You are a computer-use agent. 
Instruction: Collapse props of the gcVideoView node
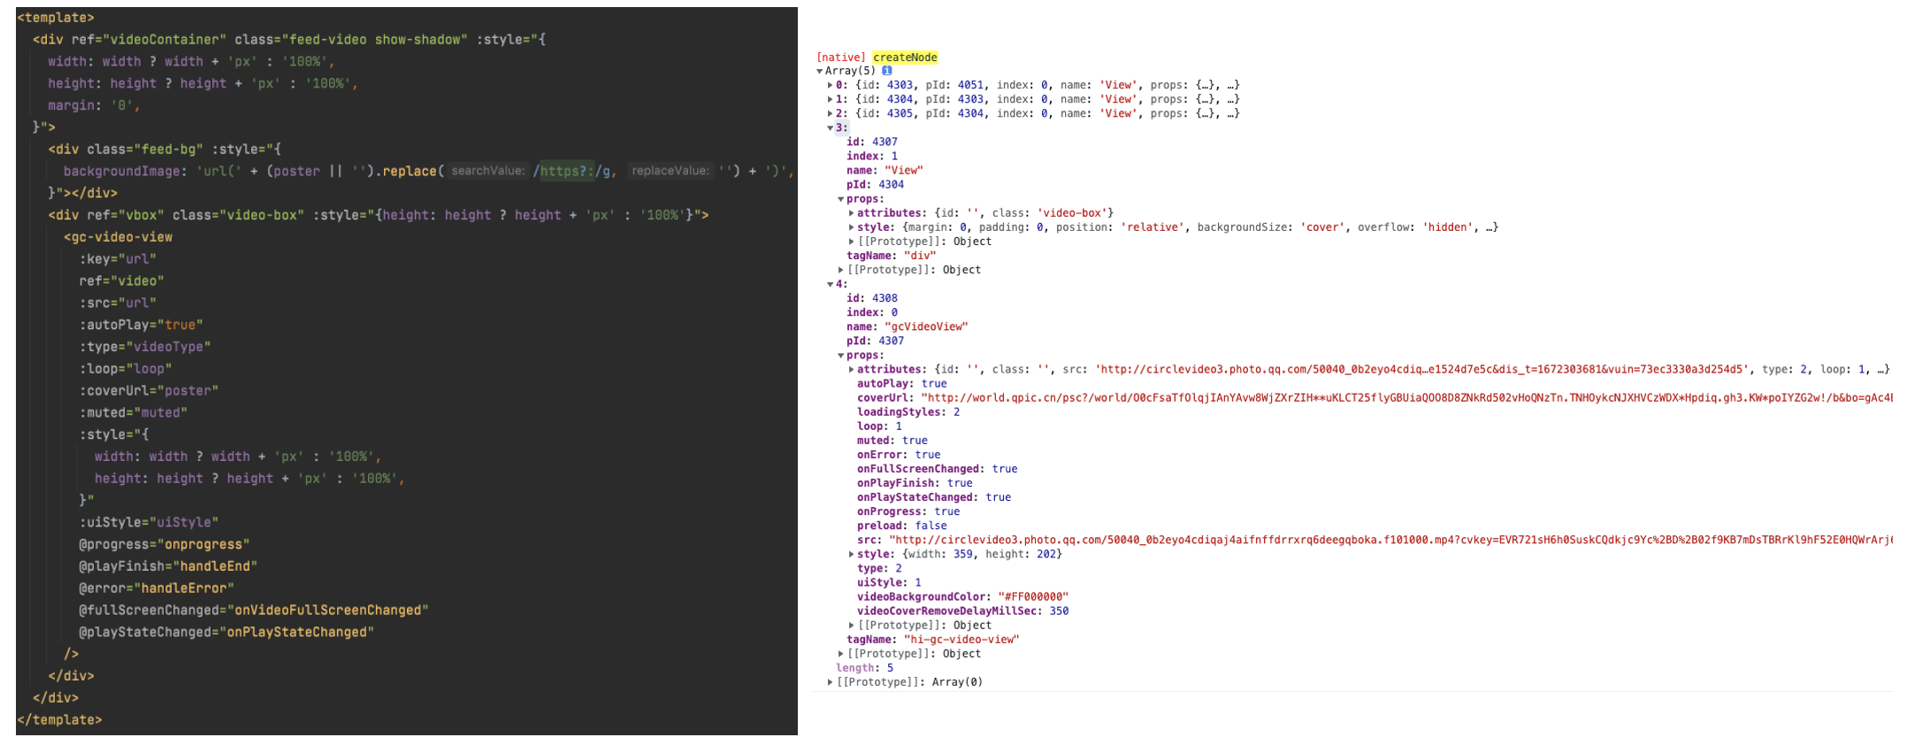tap(840, 356)
